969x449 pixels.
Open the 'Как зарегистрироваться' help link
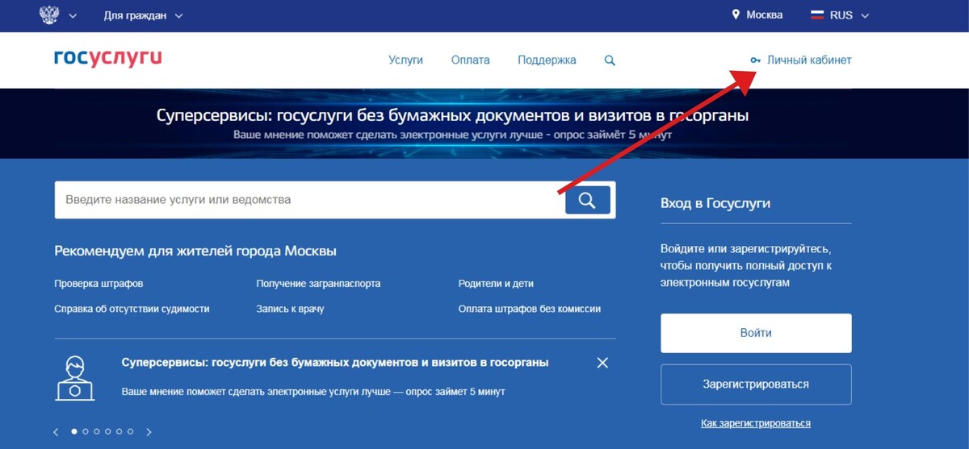pyautogui.click(x=756, y=423)
